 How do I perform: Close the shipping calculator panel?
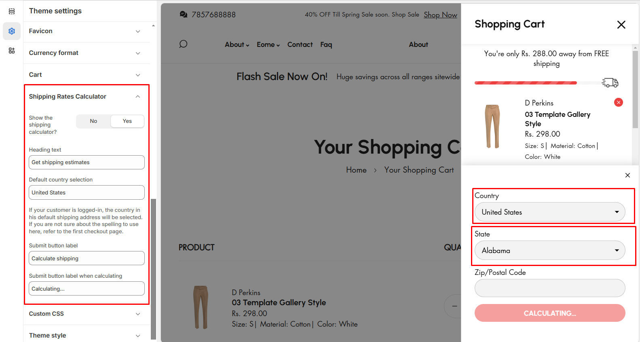tap(627, 175)
